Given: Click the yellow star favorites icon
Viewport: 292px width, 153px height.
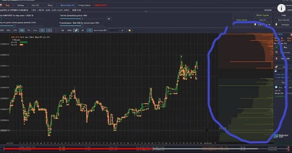Looking at the screenshot, I should click(x=130, y=30).
